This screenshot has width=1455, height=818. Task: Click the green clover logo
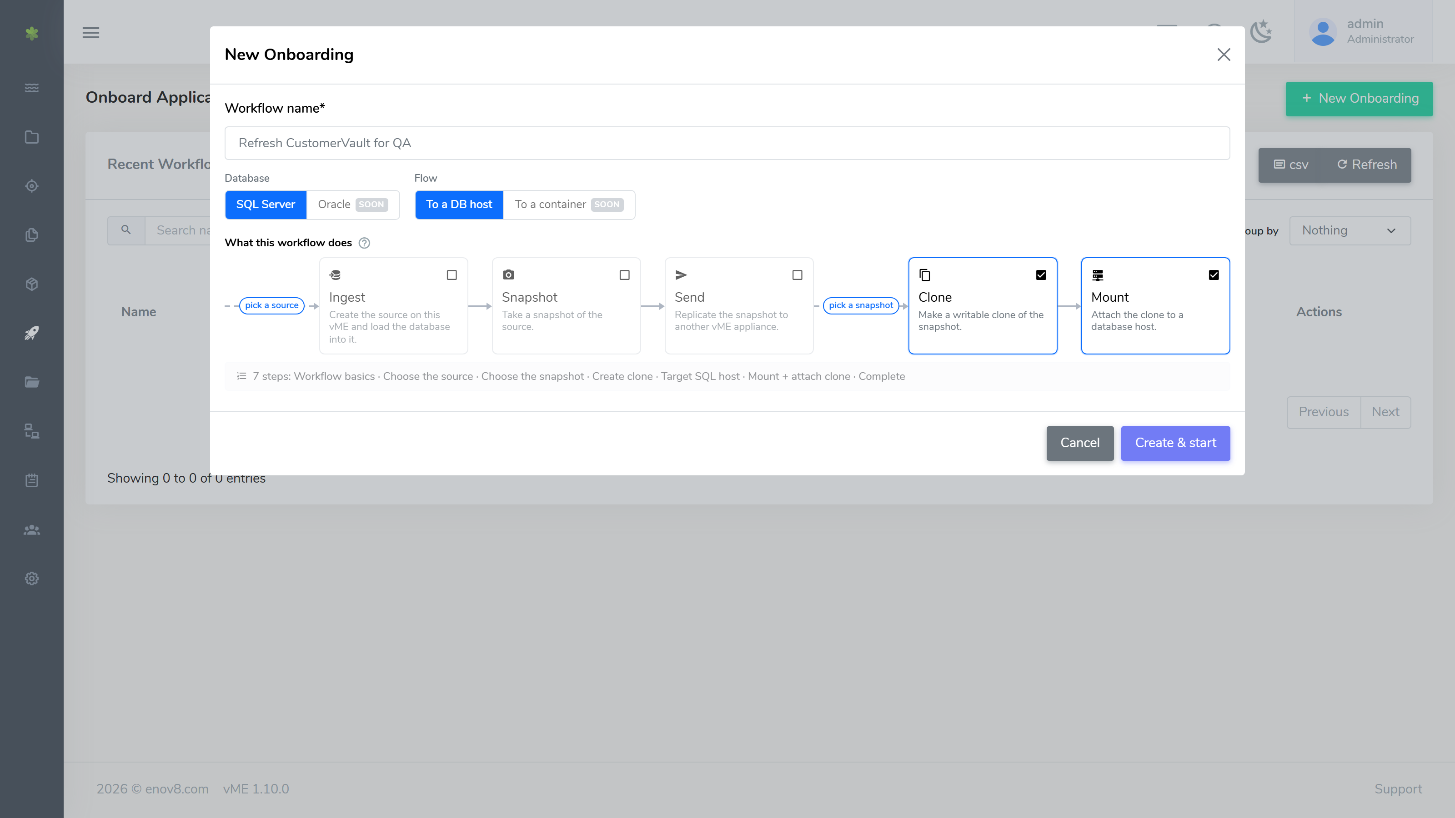(x=32, y=33)
